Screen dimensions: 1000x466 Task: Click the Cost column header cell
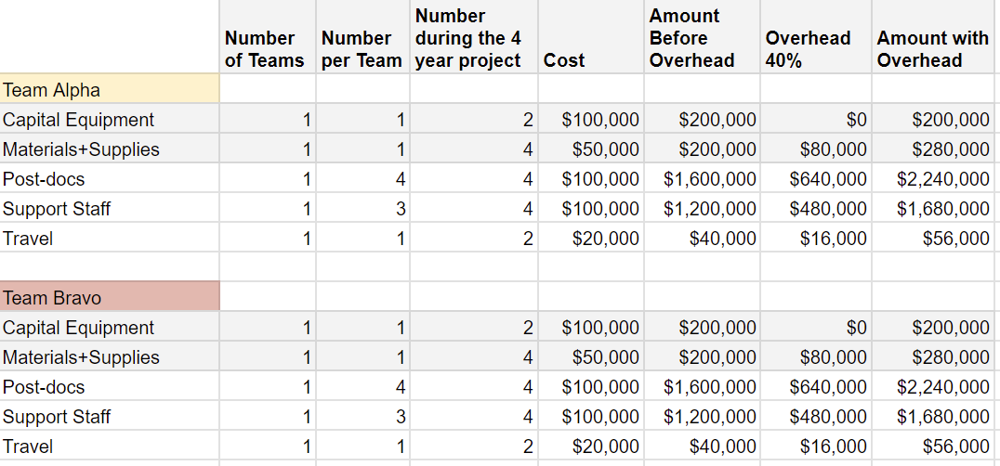[x=564, y=60]
